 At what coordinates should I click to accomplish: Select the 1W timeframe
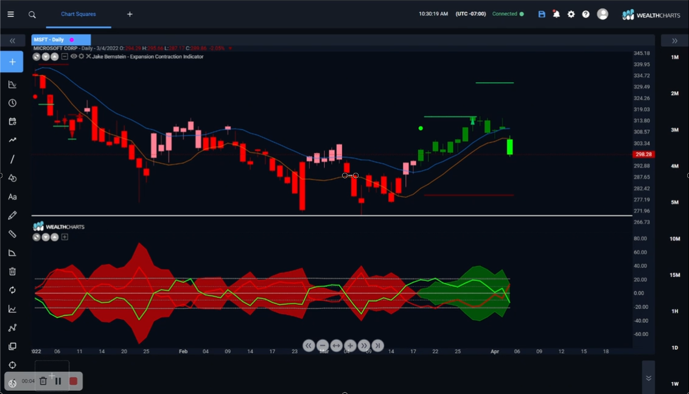coord(674,384)
